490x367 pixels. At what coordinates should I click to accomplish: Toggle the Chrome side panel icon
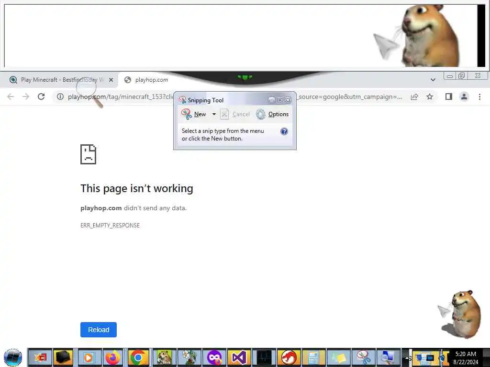(449, 97)
